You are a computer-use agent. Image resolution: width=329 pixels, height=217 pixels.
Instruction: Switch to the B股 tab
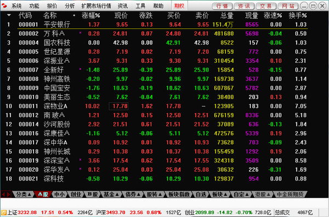tap(92, 195)
